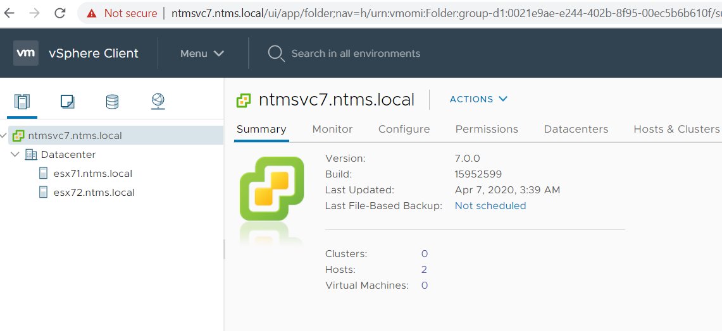Click vSphere Client title text
This screenshot has height=331, width=722.
click(x=94, y=53)
